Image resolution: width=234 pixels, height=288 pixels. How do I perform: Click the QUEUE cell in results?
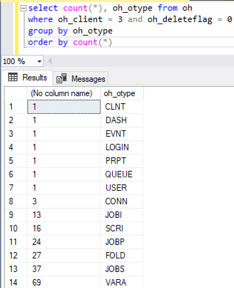click(119, 174)
